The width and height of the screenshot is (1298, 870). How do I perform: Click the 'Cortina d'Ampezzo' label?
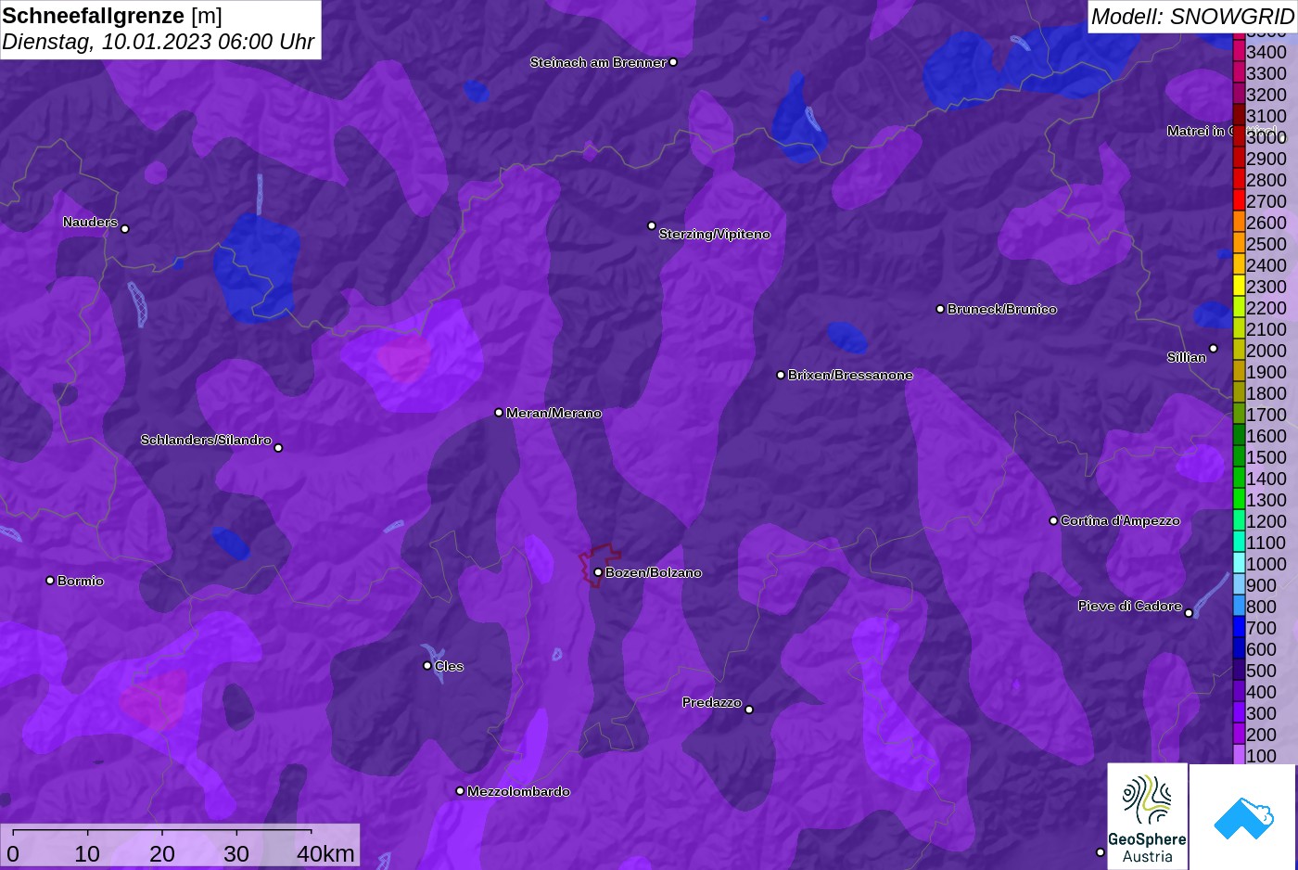(1120, 520)
